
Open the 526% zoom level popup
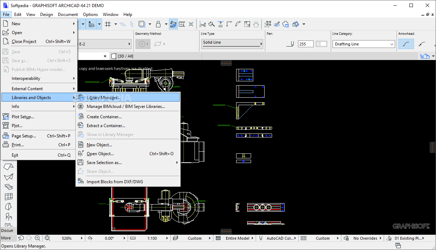(x=82, y=238)
